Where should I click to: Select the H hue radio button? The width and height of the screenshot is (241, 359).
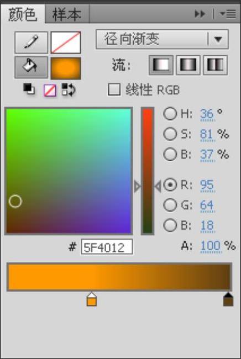(x=170, y=114)
